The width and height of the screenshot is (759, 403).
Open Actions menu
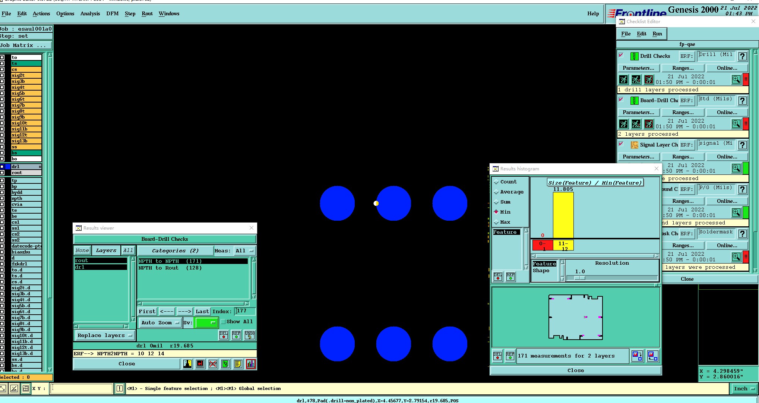(x=41, y=14)
